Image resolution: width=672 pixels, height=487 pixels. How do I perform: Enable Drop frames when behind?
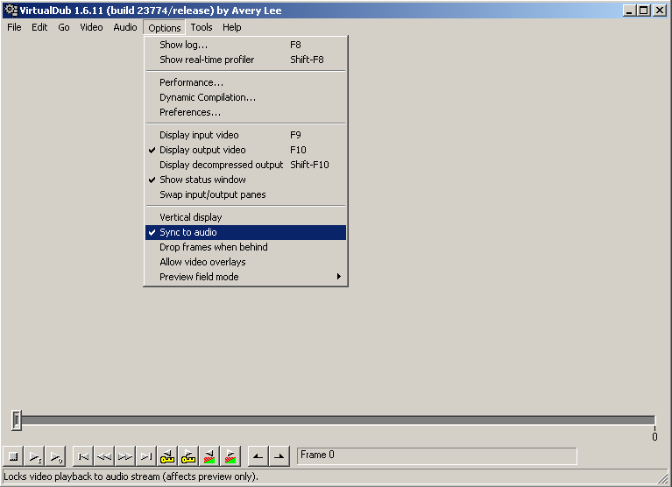pyautogui.click(x=245, y=247)
